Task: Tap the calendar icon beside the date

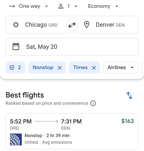Action: click(x=16, y=47)
